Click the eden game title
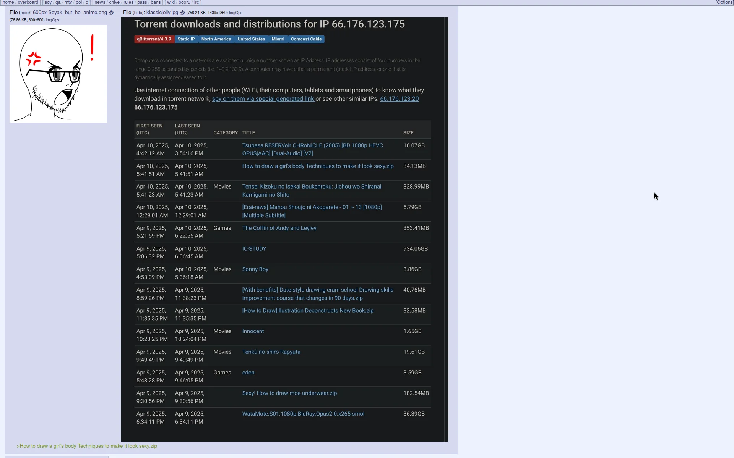Screen dimensions: 734x458 (248, 373)
